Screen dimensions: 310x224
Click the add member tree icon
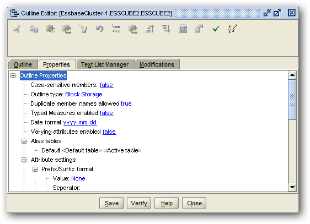pyautogui.click(x=116, y=29)
